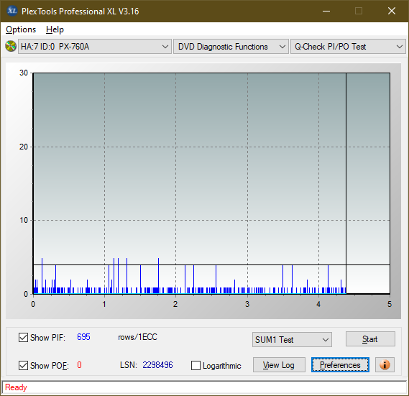Open the Preferences button
This screenshot has height=396, width=409.
[340, 364]
